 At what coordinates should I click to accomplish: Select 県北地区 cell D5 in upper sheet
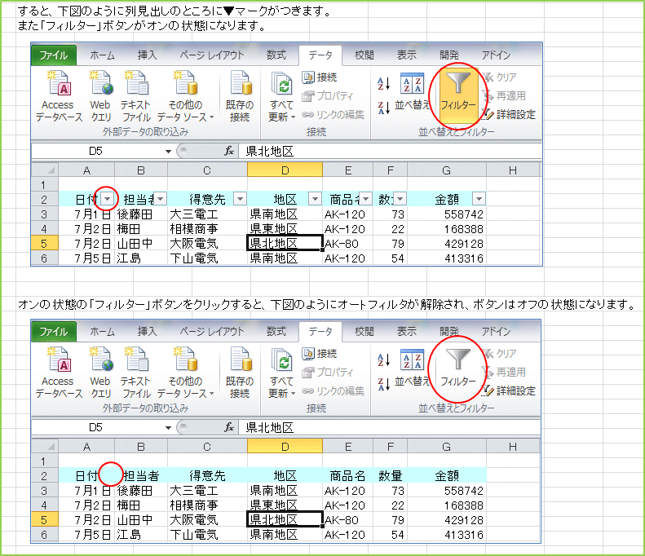pyautogui.click(x=285, y=243)
